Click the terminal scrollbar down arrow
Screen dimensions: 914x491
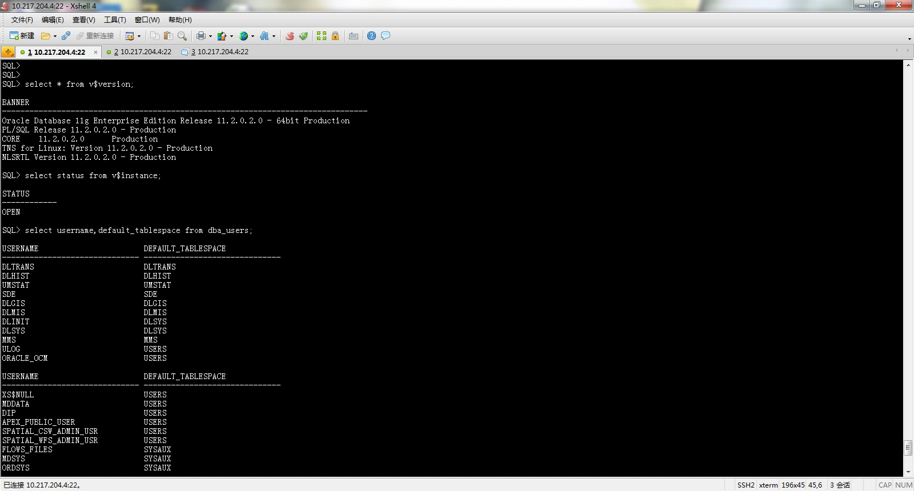[908, 472]
